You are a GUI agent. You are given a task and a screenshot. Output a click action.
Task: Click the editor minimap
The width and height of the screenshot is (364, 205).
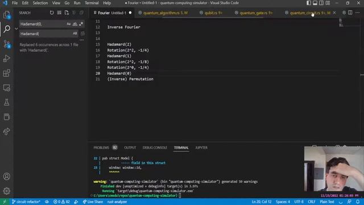[x=349, y=23]
